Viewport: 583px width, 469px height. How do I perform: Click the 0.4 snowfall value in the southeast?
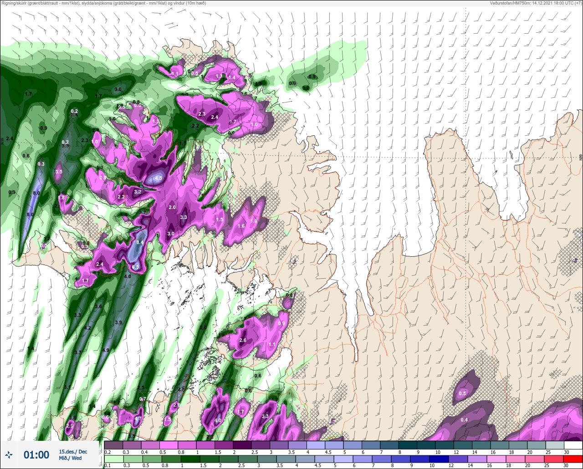click(464, 419)
